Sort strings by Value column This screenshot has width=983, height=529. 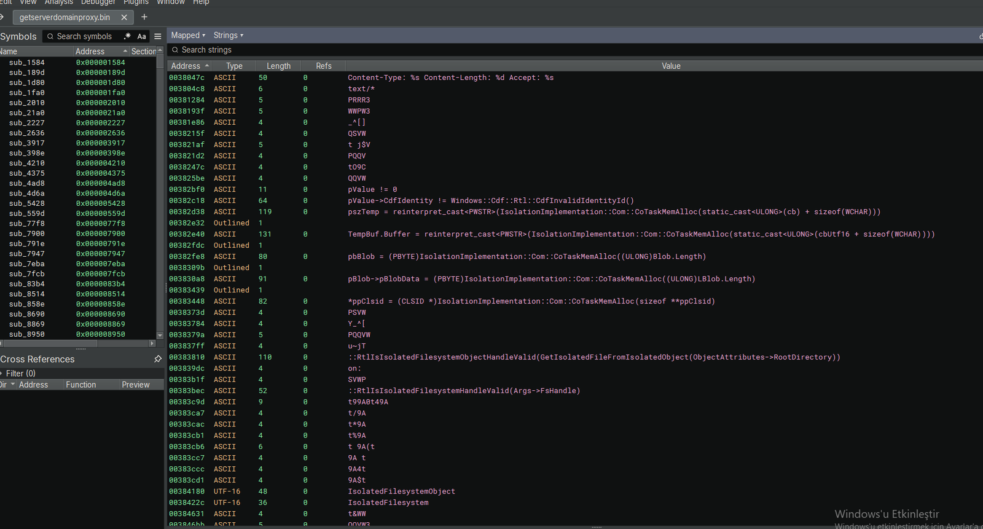point(671,66)
